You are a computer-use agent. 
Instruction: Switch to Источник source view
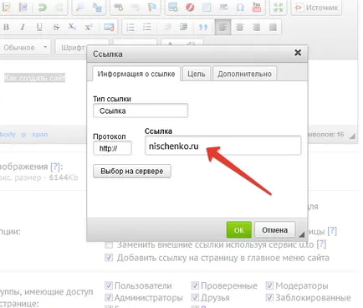(x=316, y=8)
